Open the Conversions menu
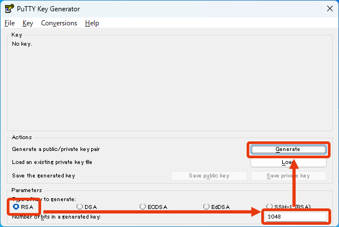339x227 pixels. click(x=59, y=23)
